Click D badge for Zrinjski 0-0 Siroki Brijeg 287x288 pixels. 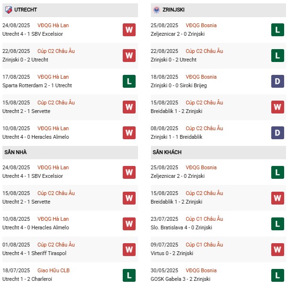(x=277, y=81)
